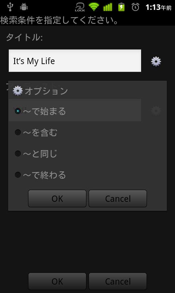Open title options gear icon
The height and width of the screenshot is (293, 175).
(156, 62)
